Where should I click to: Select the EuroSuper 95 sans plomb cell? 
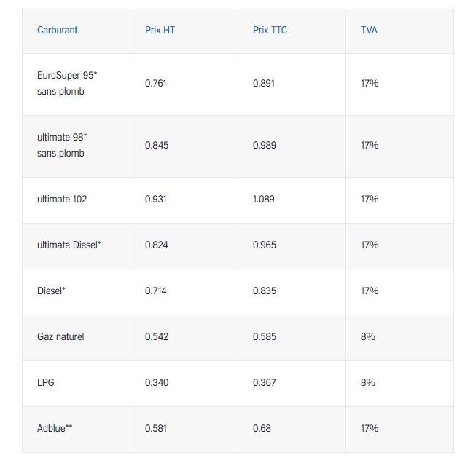coord(67,83)
